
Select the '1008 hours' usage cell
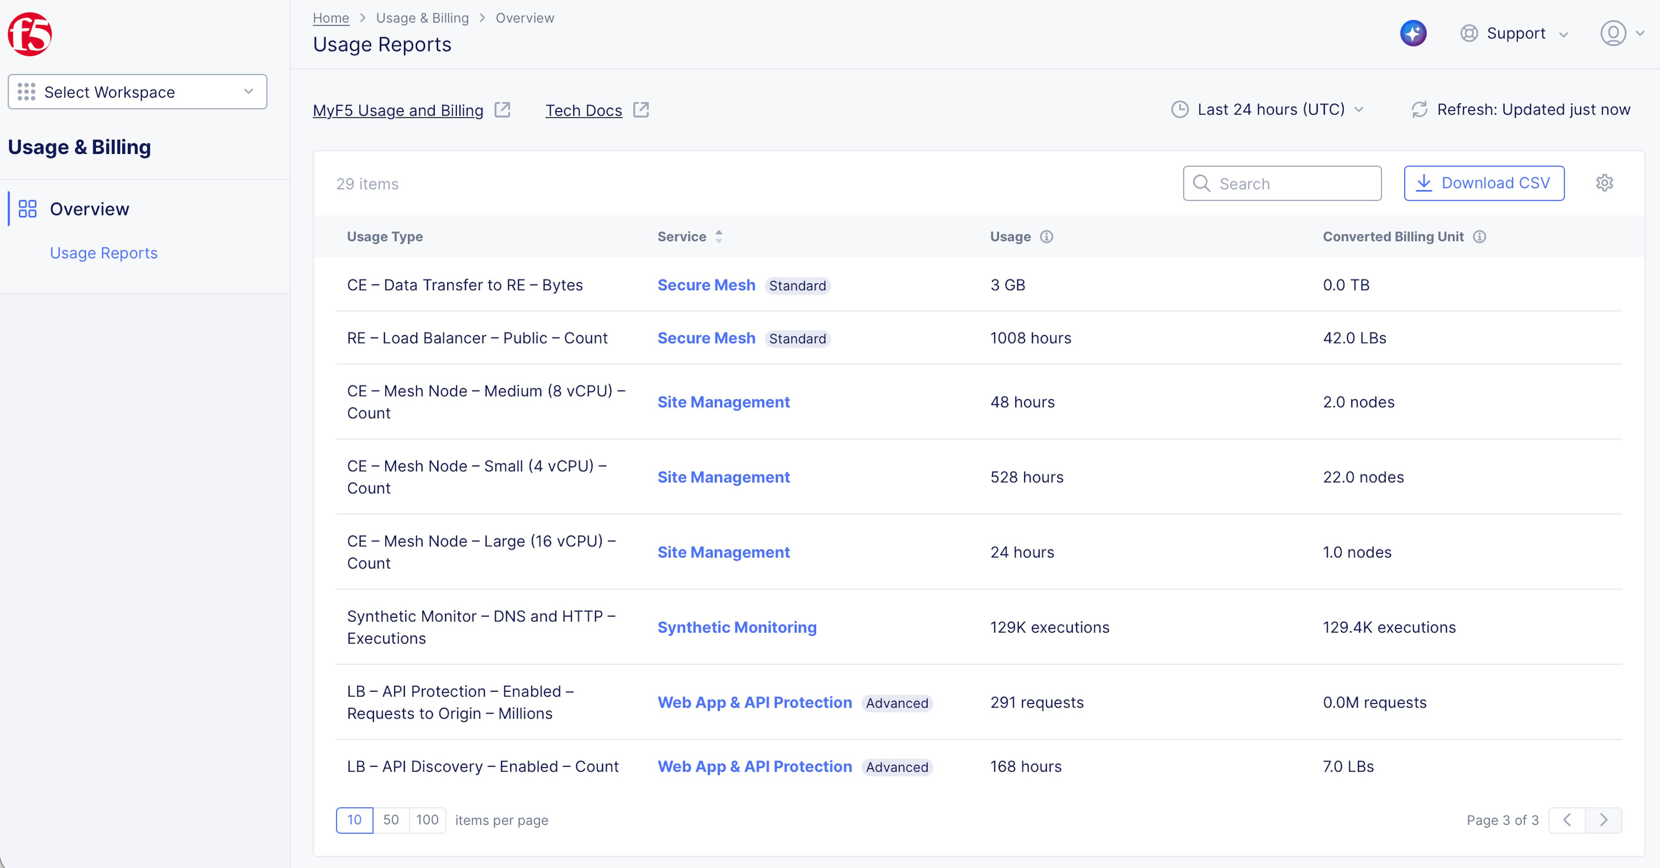pyautogui.click(x=1030, y=338)
